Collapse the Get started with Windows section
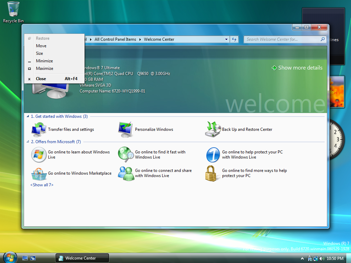This screenshot has height=263, width=351. (x=28, y=116)
